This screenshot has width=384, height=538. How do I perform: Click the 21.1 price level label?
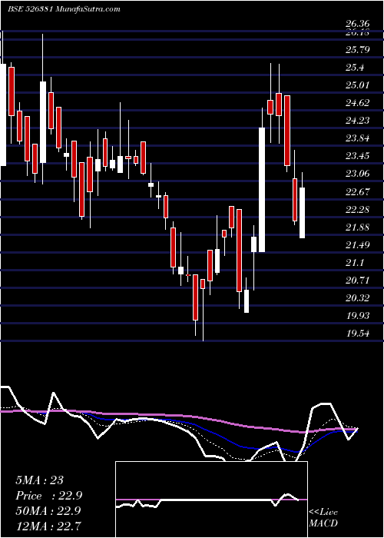(x=355, y=263)
